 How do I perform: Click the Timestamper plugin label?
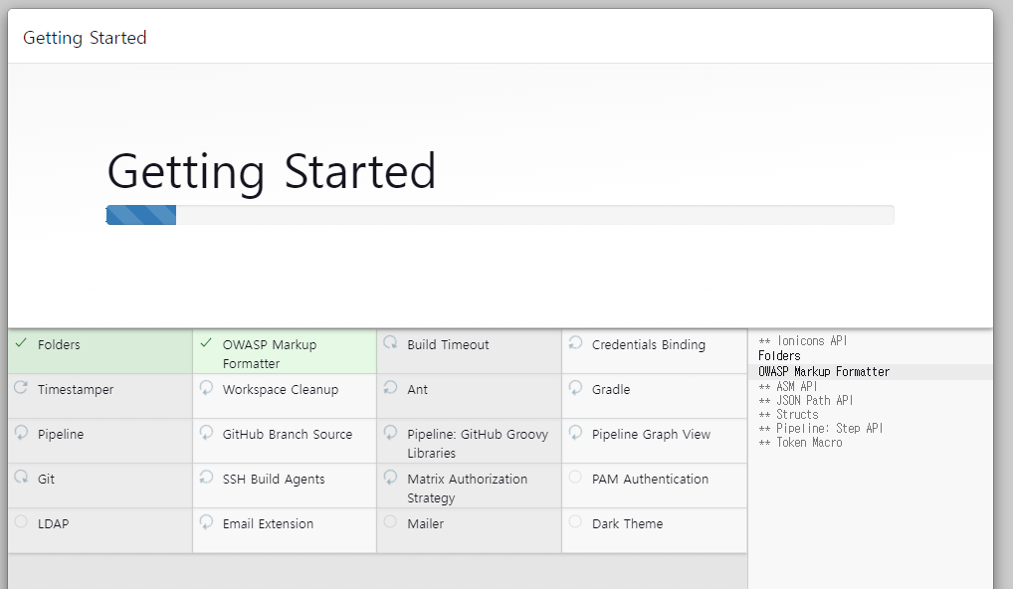76,389
